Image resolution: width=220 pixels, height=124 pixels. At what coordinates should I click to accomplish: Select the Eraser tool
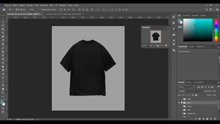[3, 59]
